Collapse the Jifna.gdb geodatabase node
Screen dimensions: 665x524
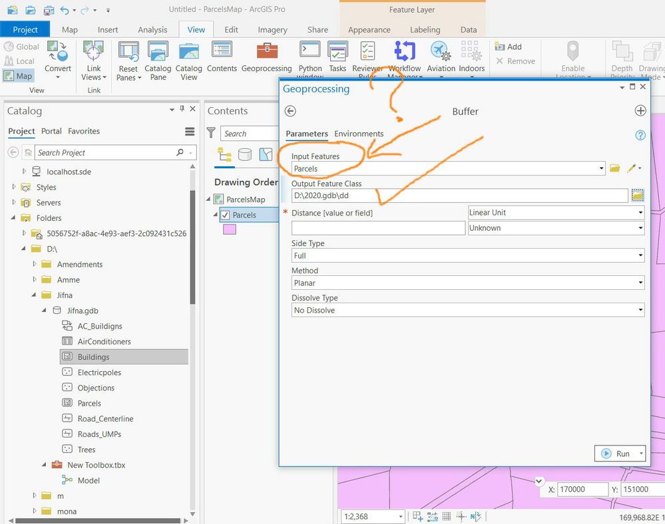point(44,311)
